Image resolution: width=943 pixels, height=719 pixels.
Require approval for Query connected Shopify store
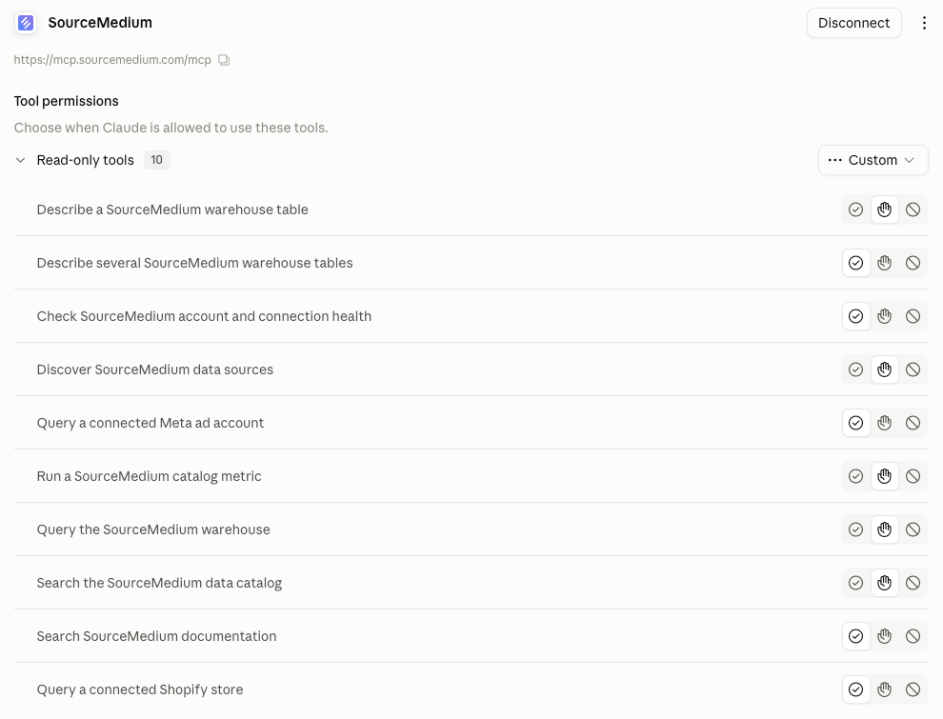pos(884,690)
